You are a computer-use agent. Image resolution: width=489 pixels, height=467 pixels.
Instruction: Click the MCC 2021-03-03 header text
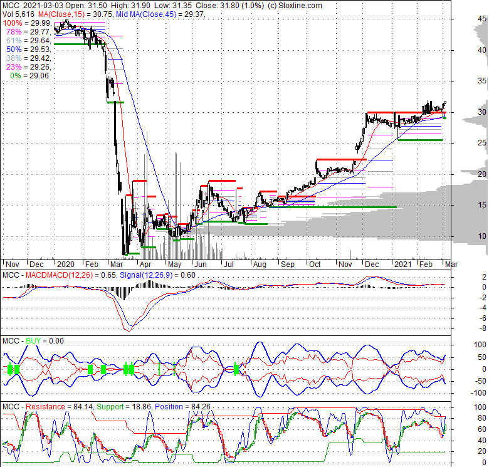pos(33,6)
